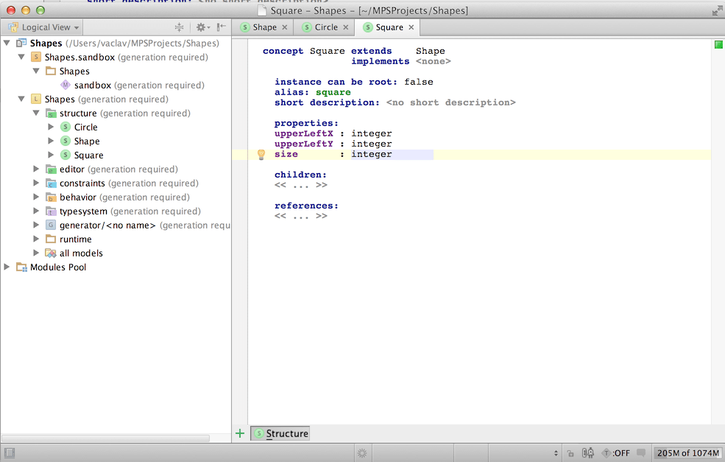Viewport: 725px width, 462px height.
Task: Expand the editor model node
Action: 37,169
